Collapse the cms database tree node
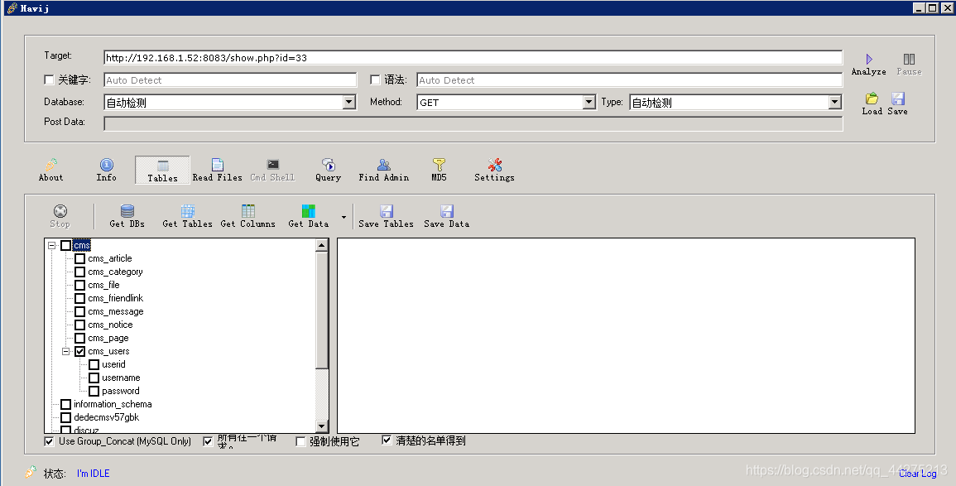 pos(52,245)
